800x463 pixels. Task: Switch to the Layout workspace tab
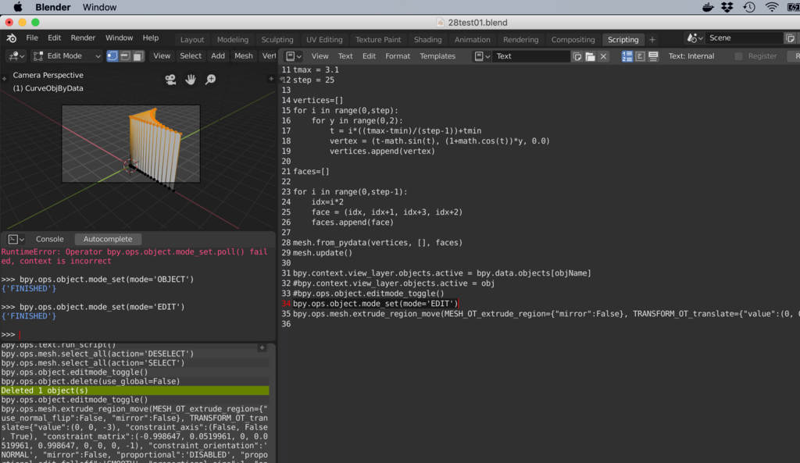click(x=192, y=40)
